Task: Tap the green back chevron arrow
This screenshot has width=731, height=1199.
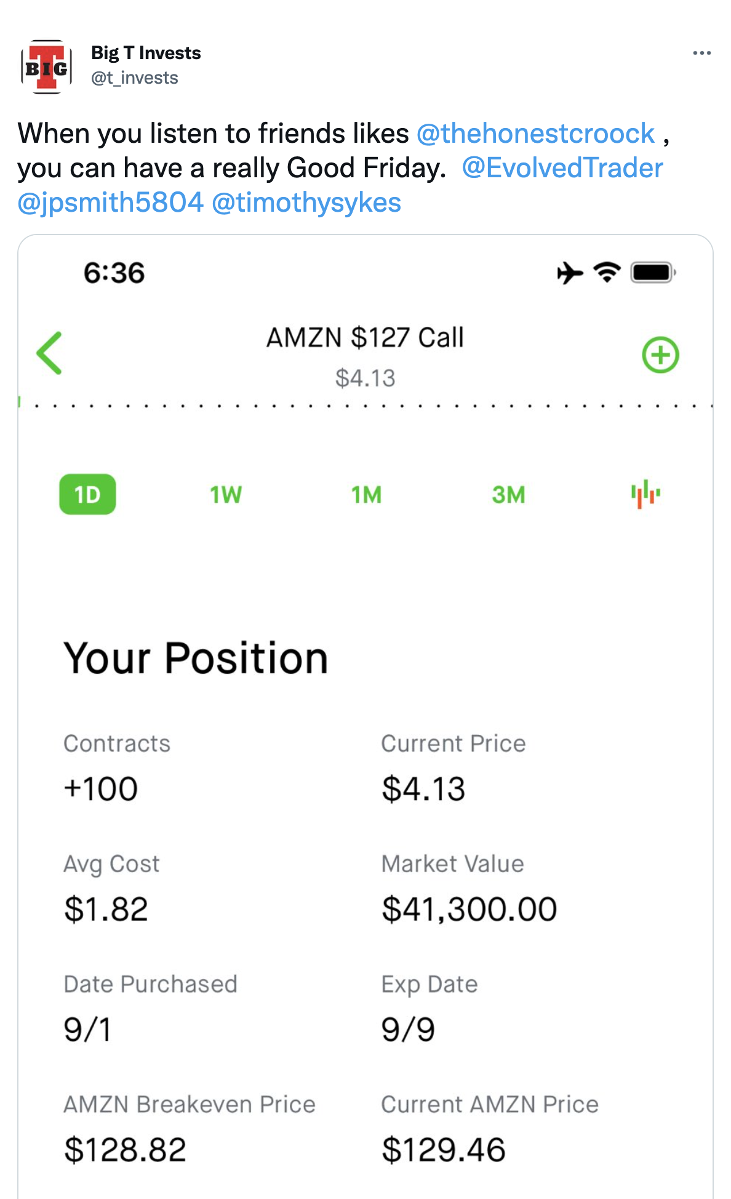Action: (x=49, y=353)
